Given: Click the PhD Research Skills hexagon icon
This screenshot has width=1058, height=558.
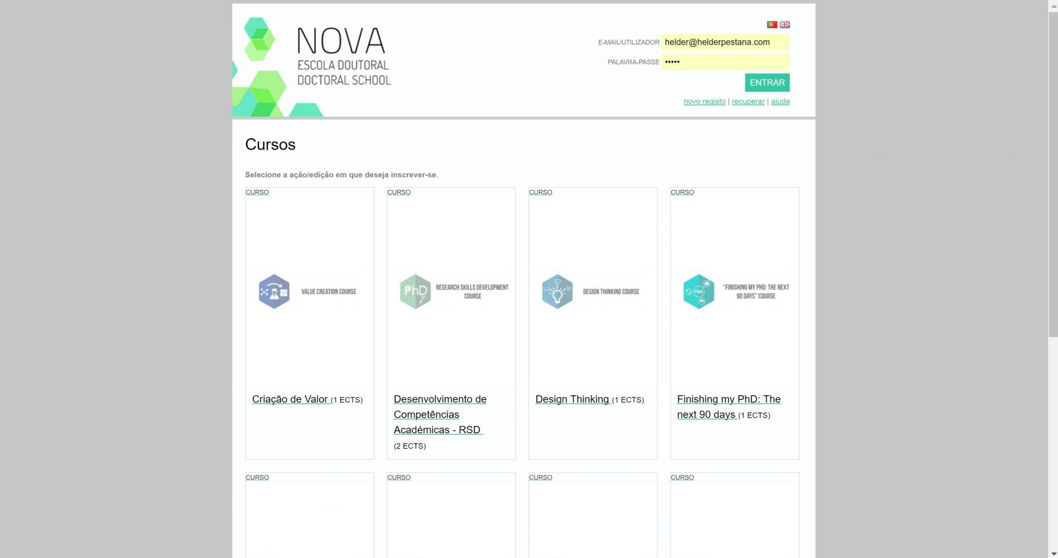Looking at the screenshot, I should point(415,292).
